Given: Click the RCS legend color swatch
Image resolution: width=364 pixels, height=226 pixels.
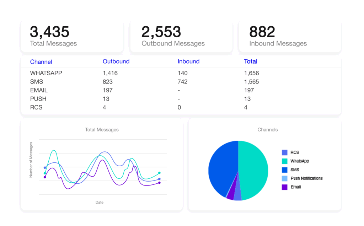Looking at the screenshot, I should tap(284, 152).
